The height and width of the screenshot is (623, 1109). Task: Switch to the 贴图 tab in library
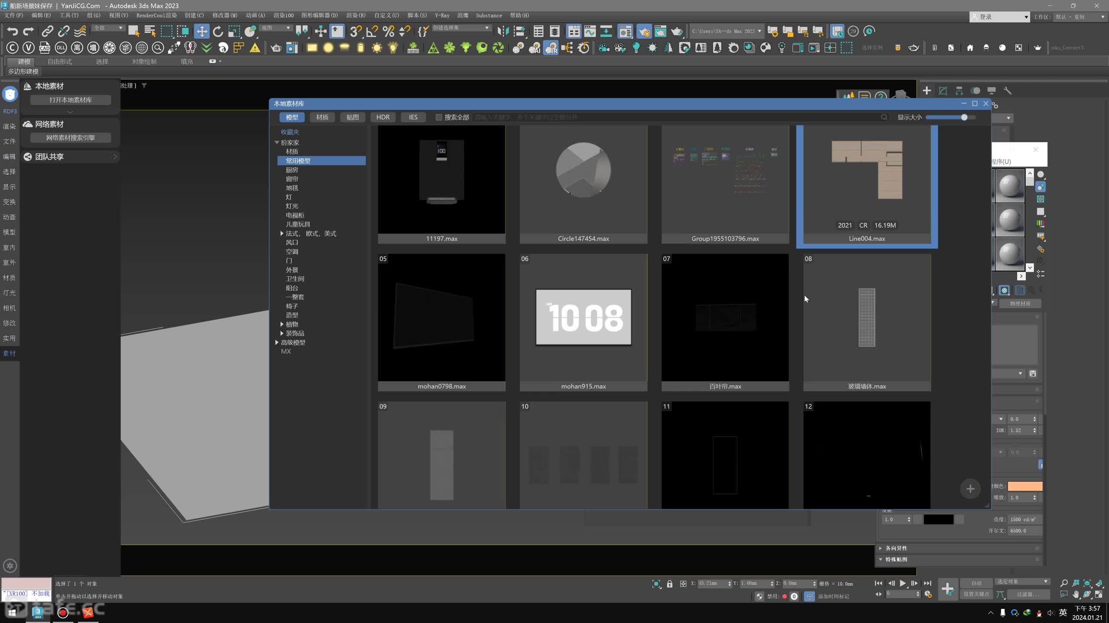click(x=352, y=117)
